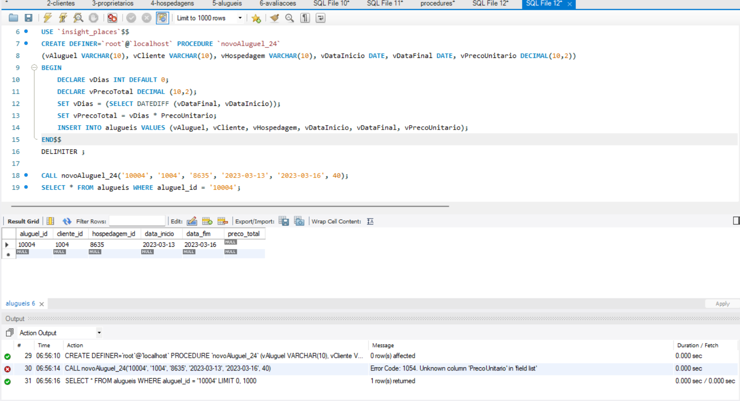Switch to the 5-alugueis tab

point(227,4)
